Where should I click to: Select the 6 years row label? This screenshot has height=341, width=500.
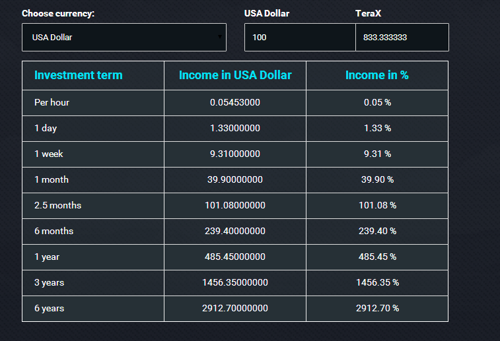50,308
